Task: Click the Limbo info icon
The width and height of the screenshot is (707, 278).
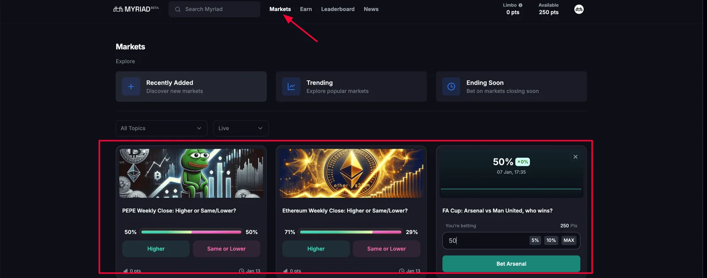Action: tap(521, 5)
